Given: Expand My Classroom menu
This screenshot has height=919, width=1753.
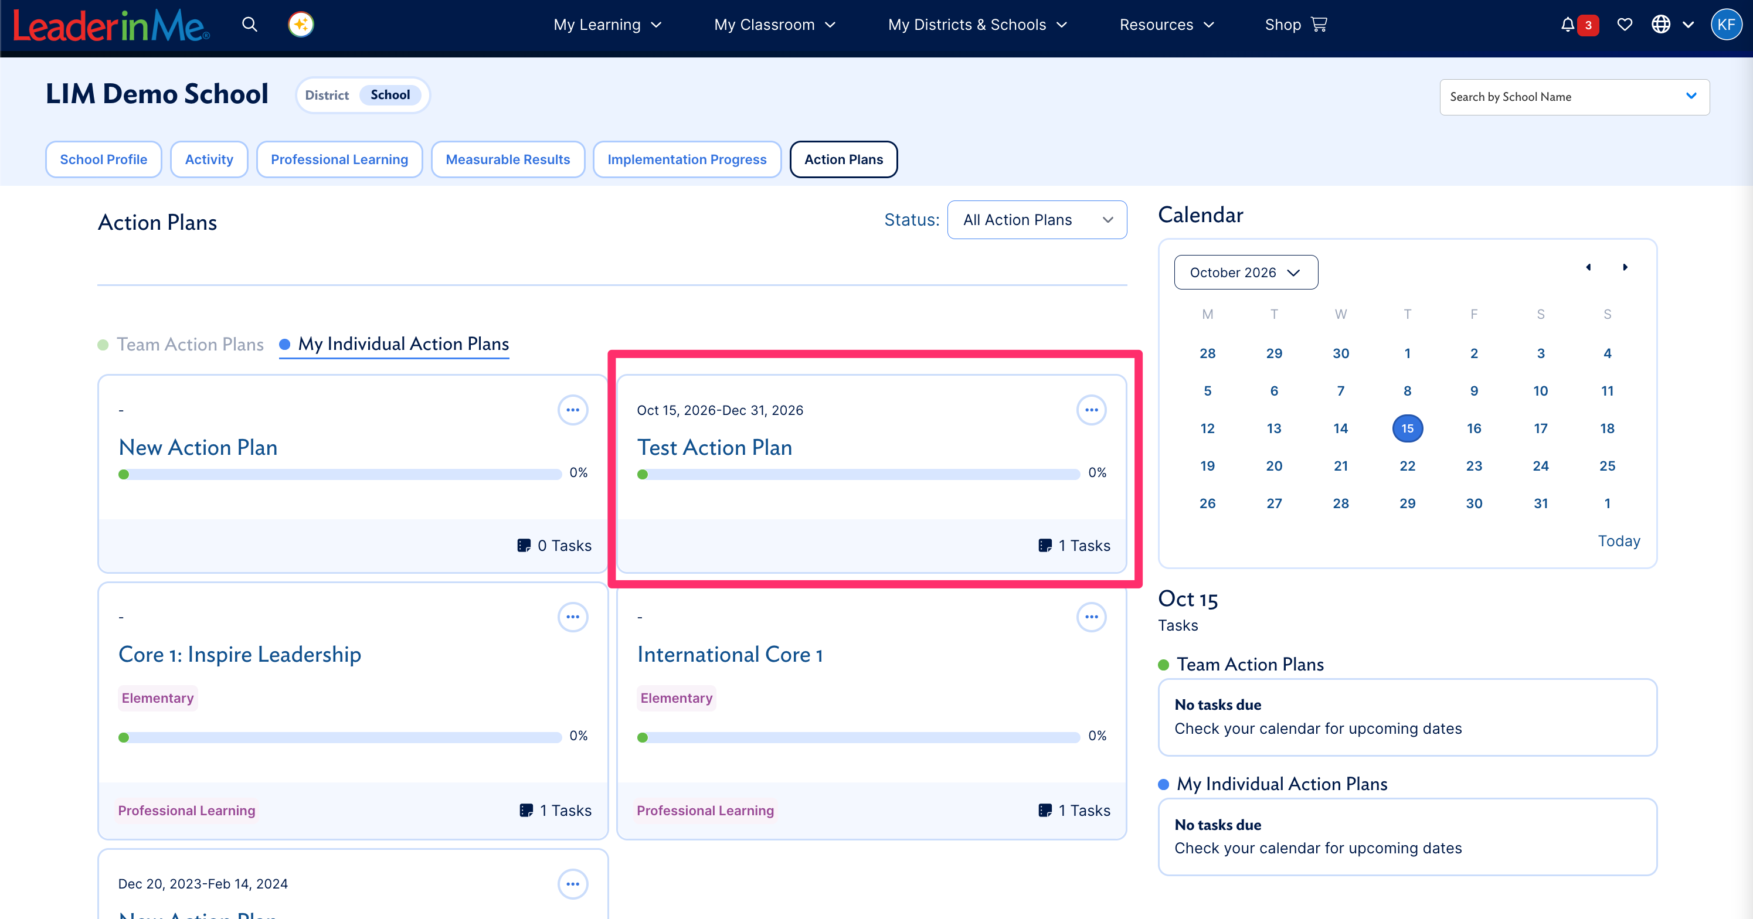Looking at the screenshot, I should 774,25.
